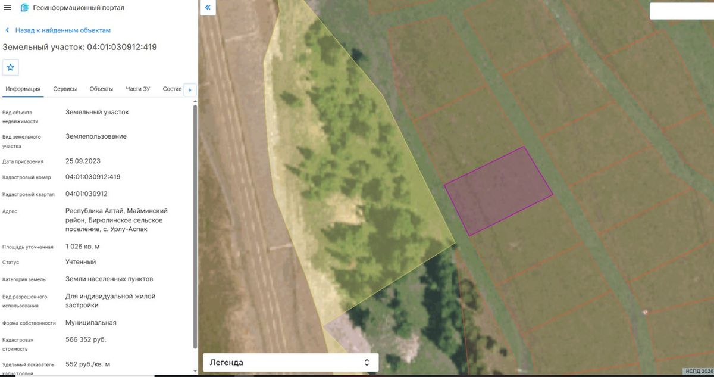The height and width of the screenshot is (377, 714).
Task: Open the hamburger main menu
Action: pyautogui.click(x=8, y=8)
